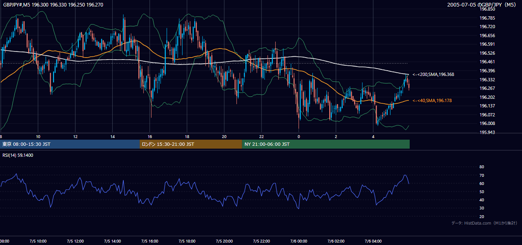
Task: Click hour marker 18 under price chart
Action: 187,136
